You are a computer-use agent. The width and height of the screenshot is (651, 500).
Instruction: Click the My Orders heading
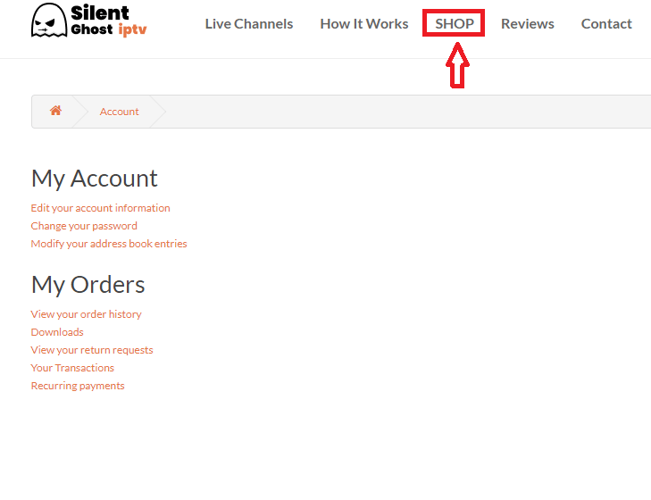tap(88, 285)
